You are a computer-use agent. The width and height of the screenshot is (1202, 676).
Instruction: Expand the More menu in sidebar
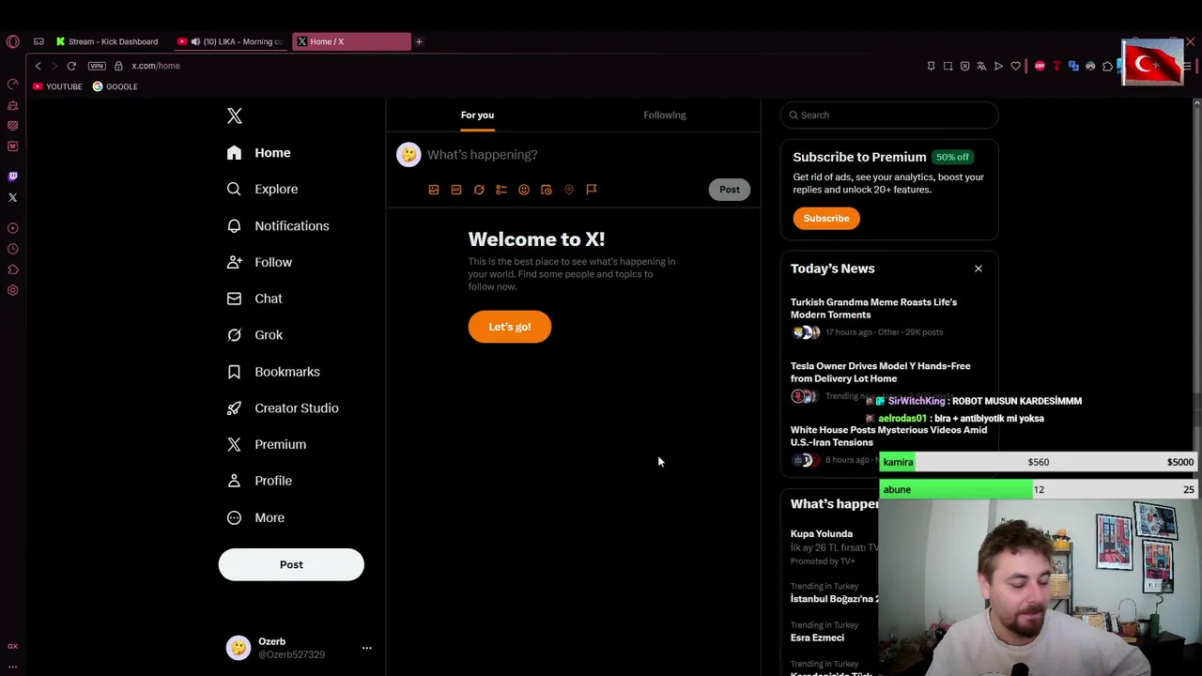(256, 517)
